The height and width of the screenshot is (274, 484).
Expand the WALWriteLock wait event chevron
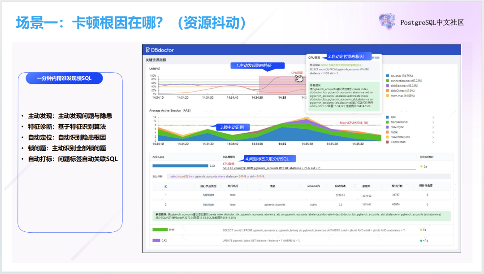tap(433, 137)
